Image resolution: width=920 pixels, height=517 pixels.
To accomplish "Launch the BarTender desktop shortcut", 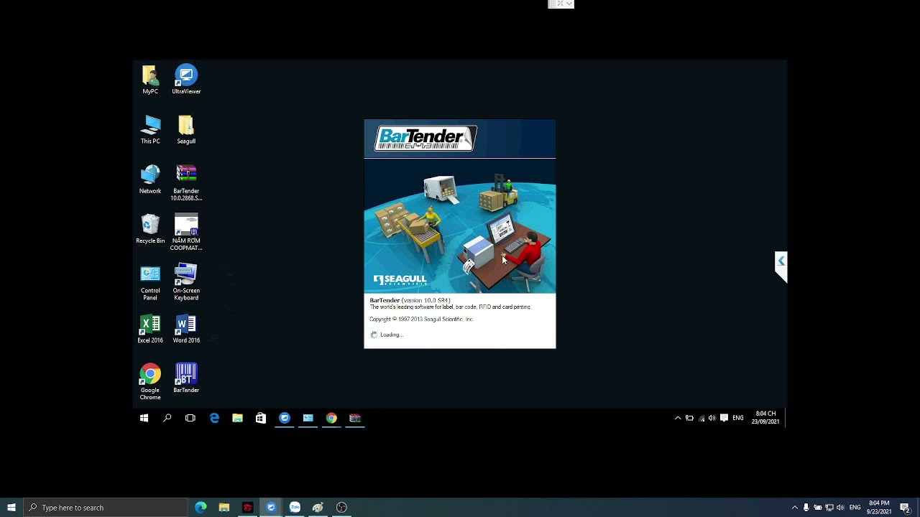I will 186,378.
